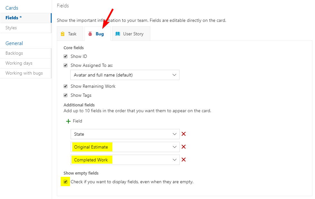This screenshot has height=199, width=315.
Task: Click the red bug icon on the Bug tab
Action: tap(91, 33)
